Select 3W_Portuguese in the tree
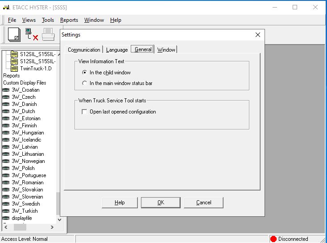The height and width of the screenshot is (243, 327). pyautogui.click(x=29, y=175)
